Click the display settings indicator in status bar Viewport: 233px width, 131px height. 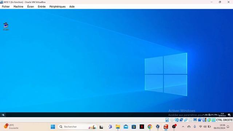[x=195, y=120]
